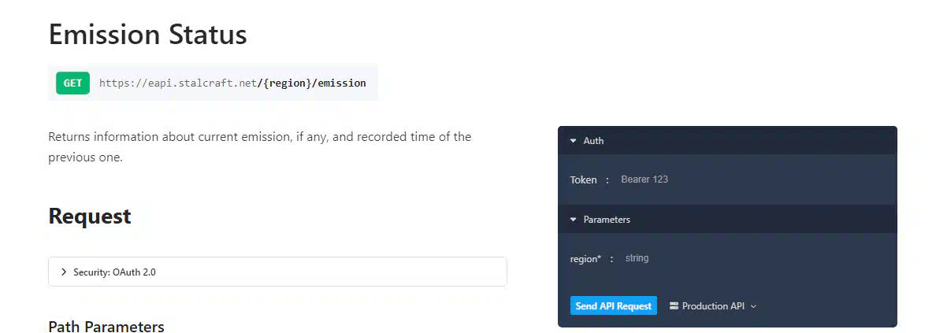Click the region* parameter label
936x333 pixels.
click(585, 259)
